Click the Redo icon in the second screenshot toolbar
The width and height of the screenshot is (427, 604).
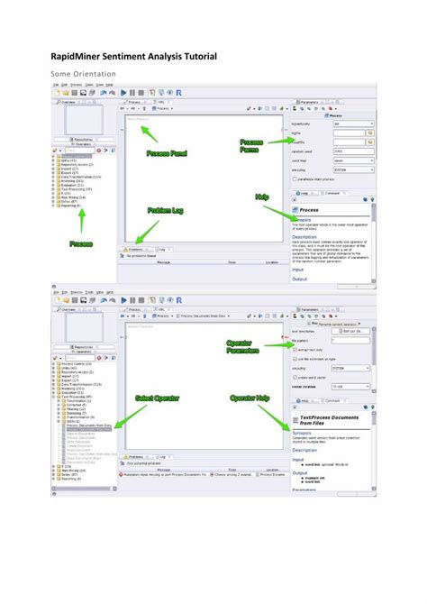pyautogui.click(x=112, y=300)
